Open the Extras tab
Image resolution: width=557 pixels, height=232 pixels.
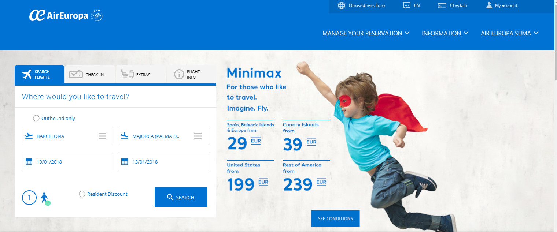141,75
